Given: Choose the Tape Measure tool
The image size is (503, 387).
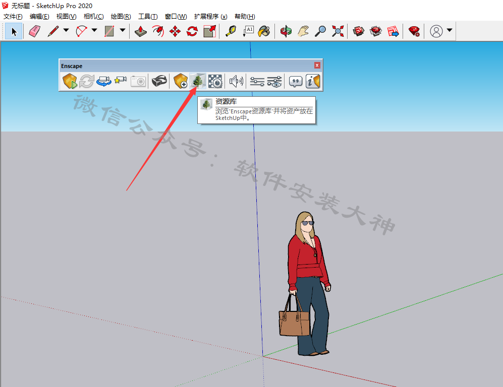Looking at the screenshot, I should pyautogui.click(x=231, y=31).
